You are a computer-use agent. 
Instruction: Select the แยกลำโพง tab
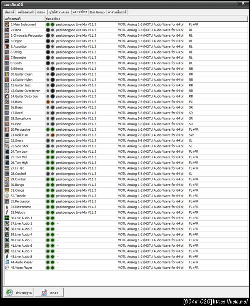point(80,12)
